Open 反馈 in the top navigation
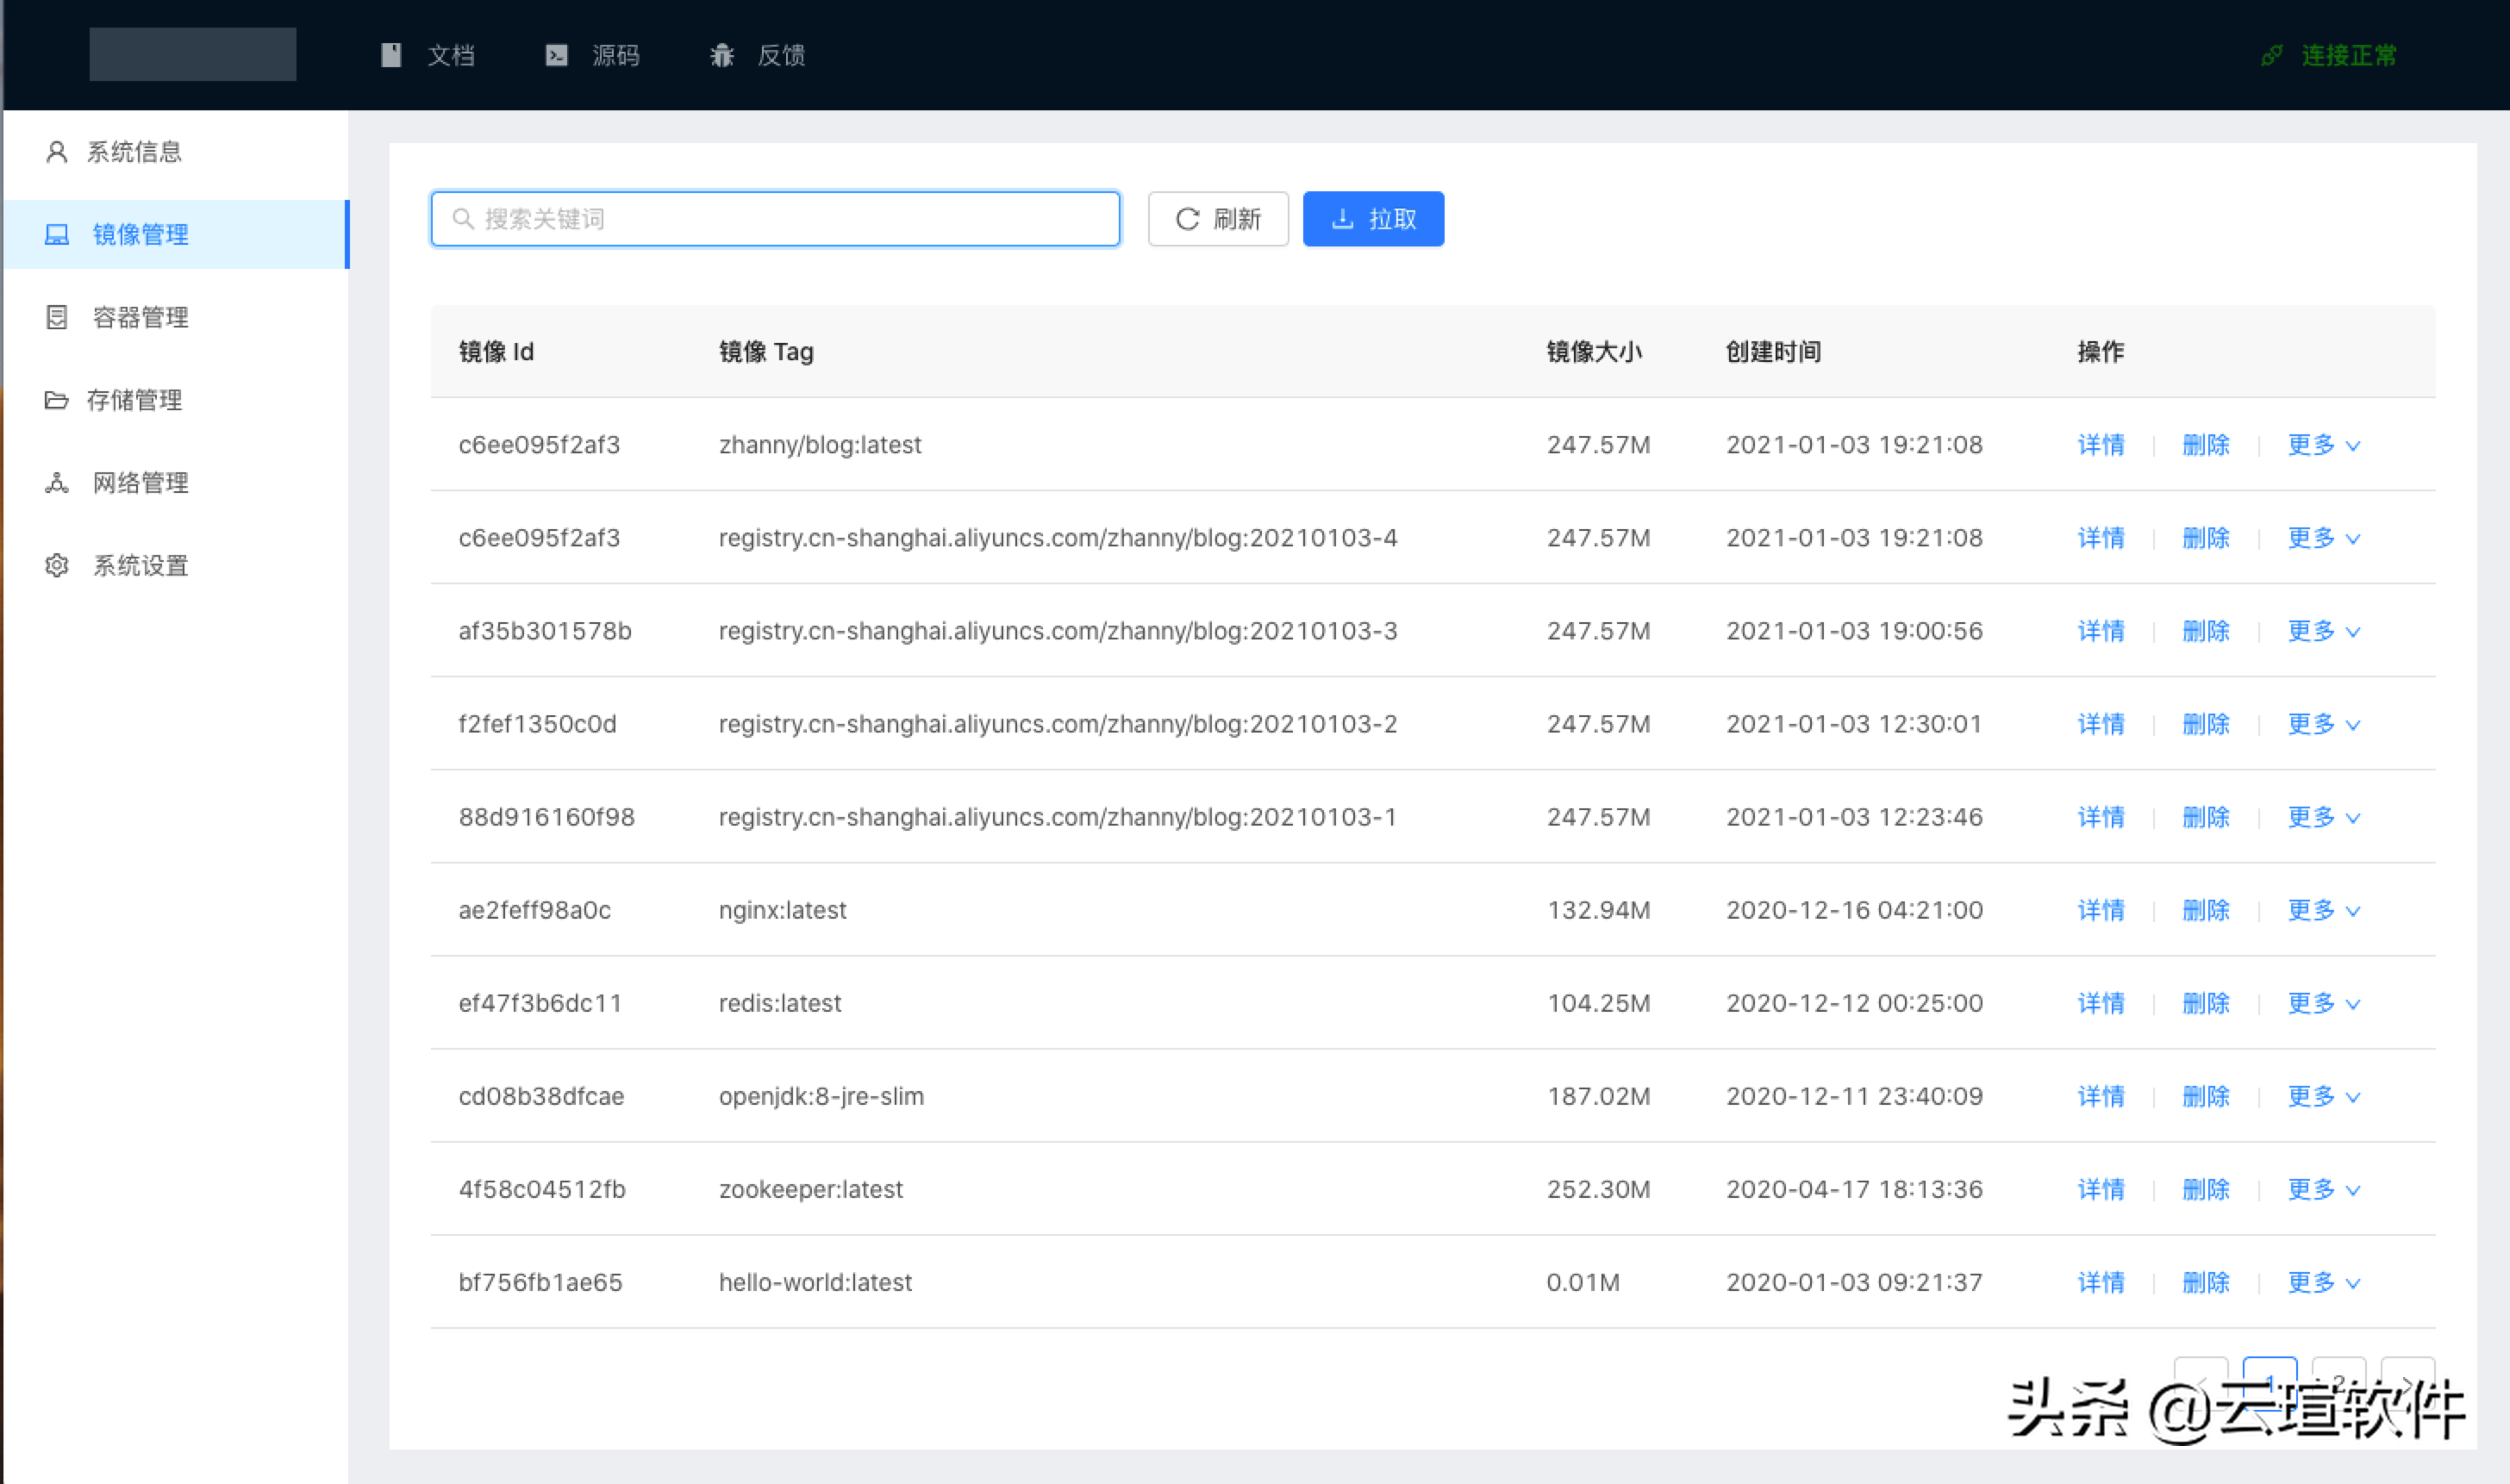 tap(758, 55)
